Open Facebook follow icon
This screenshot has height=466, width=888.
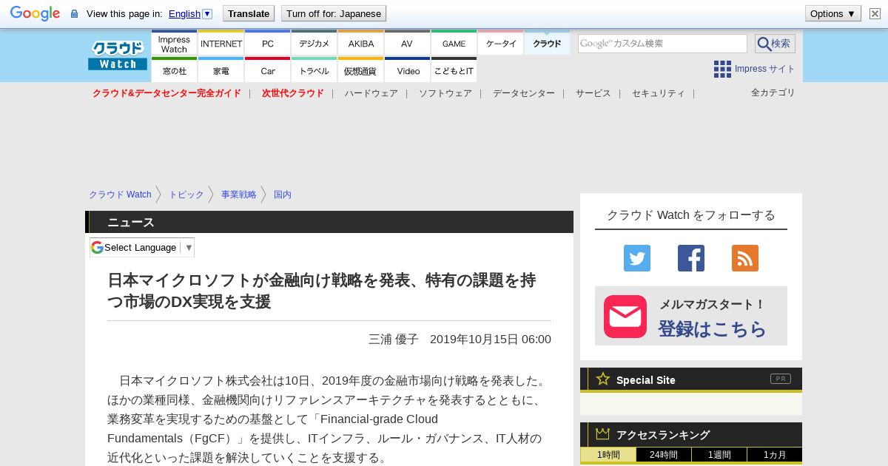click(x=691, y=258)
